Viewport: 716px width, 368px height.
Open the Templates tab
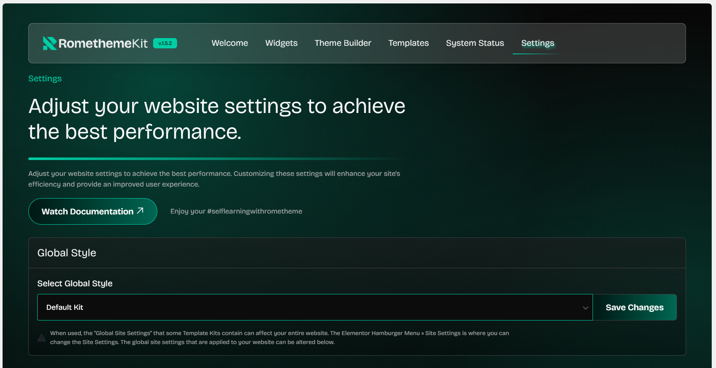point(409,43)
